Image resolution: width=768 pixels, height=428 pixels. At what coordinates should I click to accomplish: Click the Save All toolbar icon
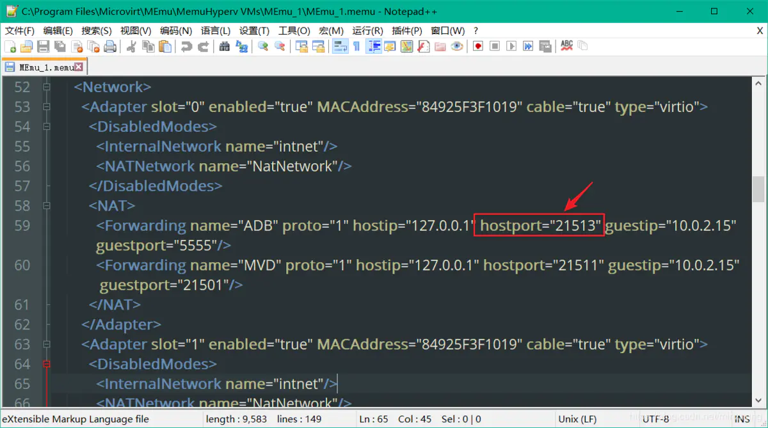(x=60, y=46)
